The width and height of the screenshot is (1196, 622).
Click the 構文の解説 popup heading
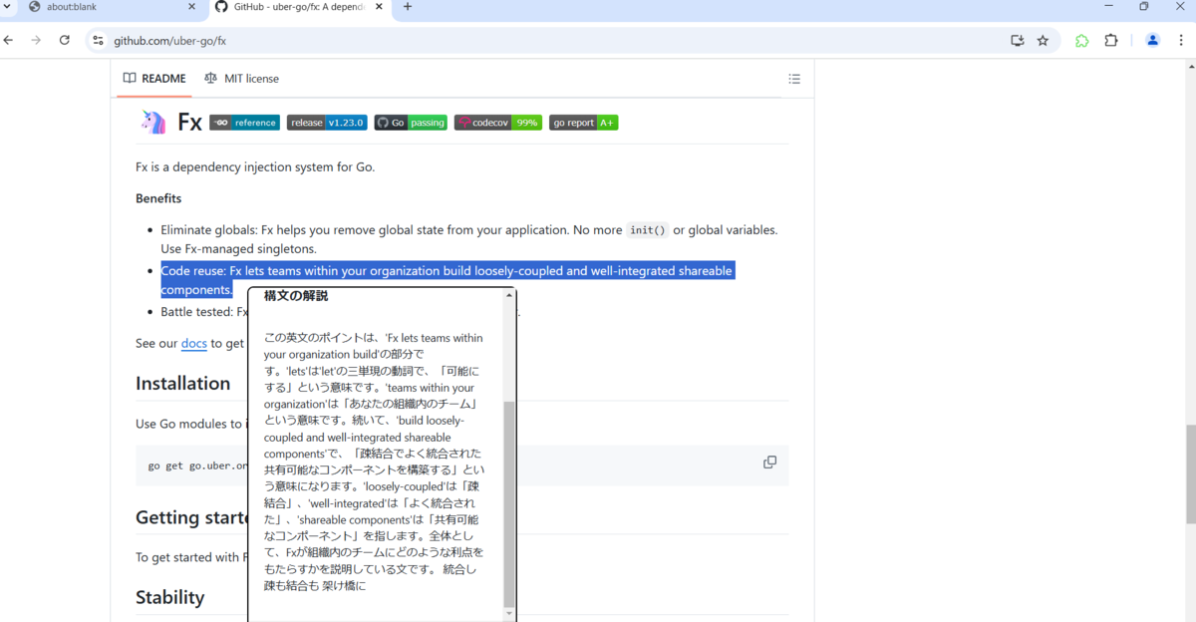click(x=296, y=296)
